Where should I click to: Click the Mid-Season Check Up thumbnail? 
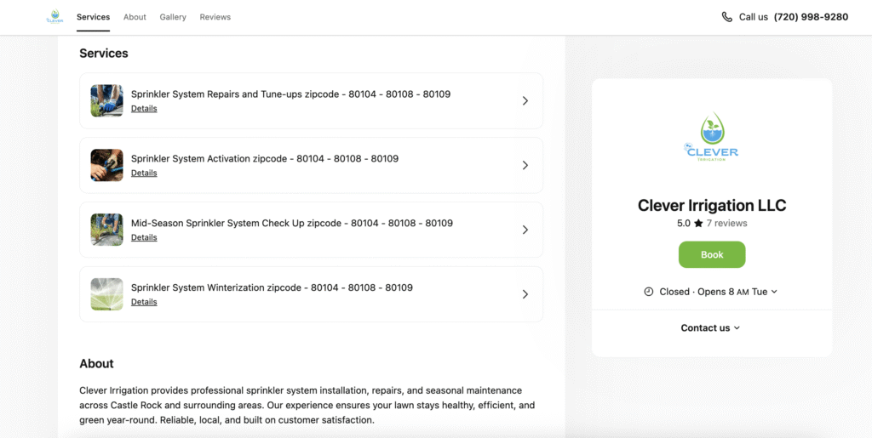click(x=107, y=230)
